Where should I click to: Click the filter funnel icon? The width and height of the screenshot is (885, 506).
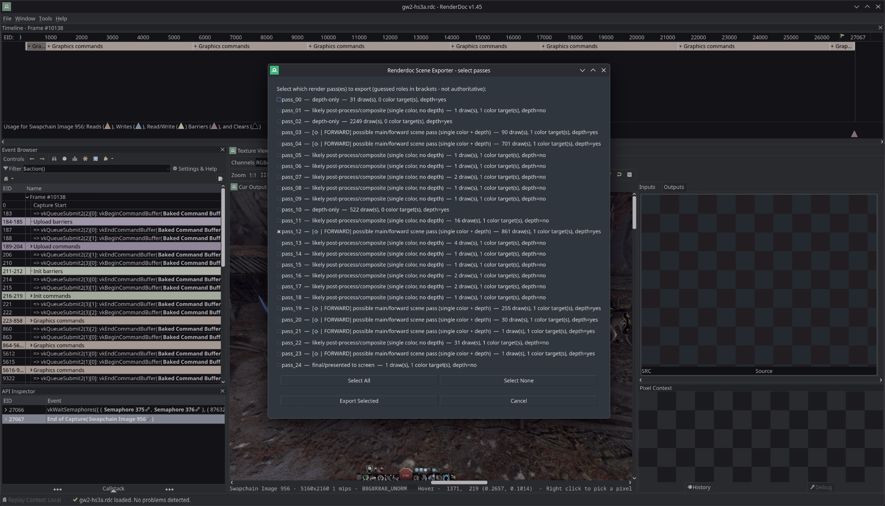tap(6, 169)
